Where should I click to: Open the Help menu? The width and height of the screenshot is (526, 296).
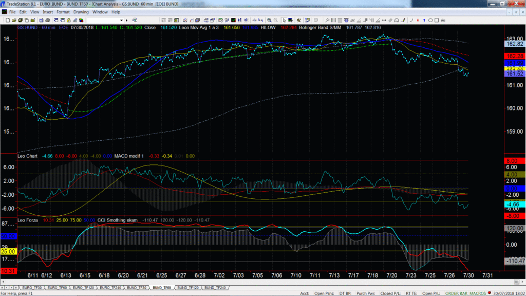tap(116, 12)
